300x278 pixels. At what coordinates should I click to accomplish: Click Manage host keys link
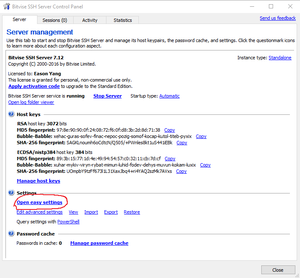coord(38,181)
